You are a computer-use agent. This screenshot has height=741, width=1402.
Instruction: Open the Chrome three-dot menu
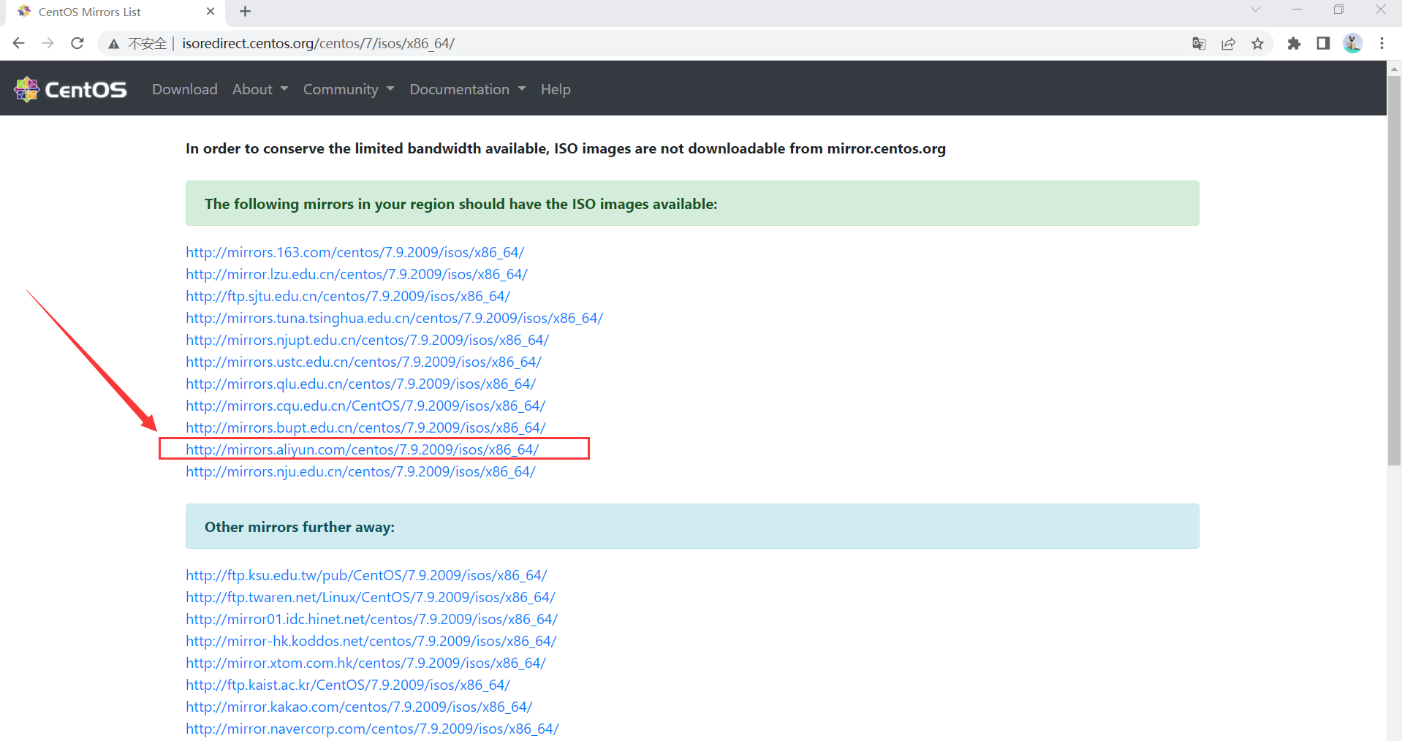click(x=1382, y=44)
